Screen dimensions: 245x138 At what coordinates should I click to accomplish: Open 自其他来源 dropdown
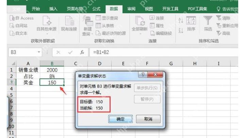point(46,25)
